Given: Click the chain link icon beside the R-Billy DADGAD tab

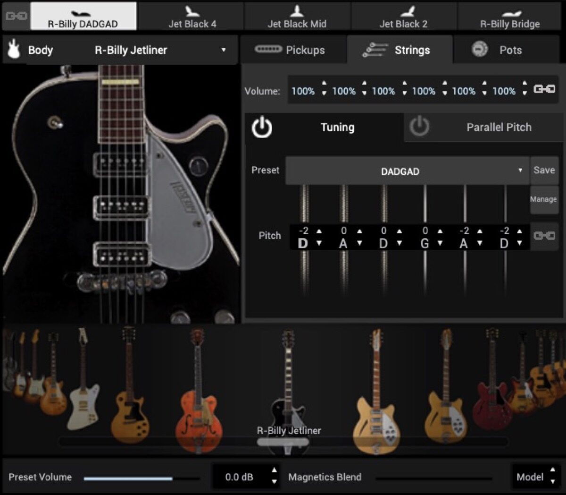Looking at the screenshot, I should (16, 16).
